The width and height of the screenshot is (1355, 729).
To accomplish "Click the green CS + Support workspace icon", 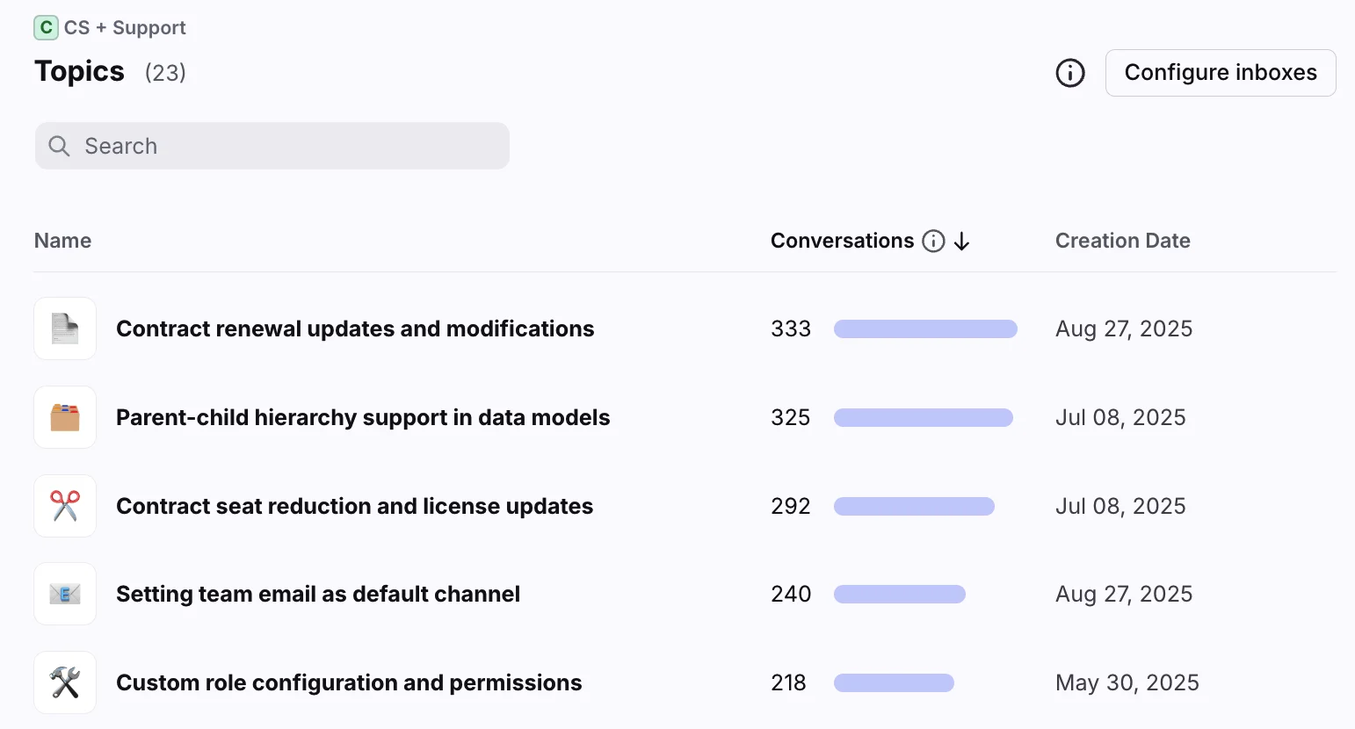I will click(x=46, y=28).
